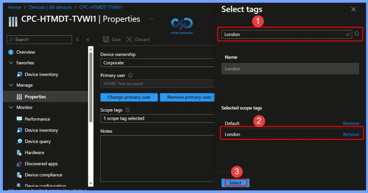Open the ellipsis more options menu
Screen dimensions: 368x193
[x=151, y=19]
